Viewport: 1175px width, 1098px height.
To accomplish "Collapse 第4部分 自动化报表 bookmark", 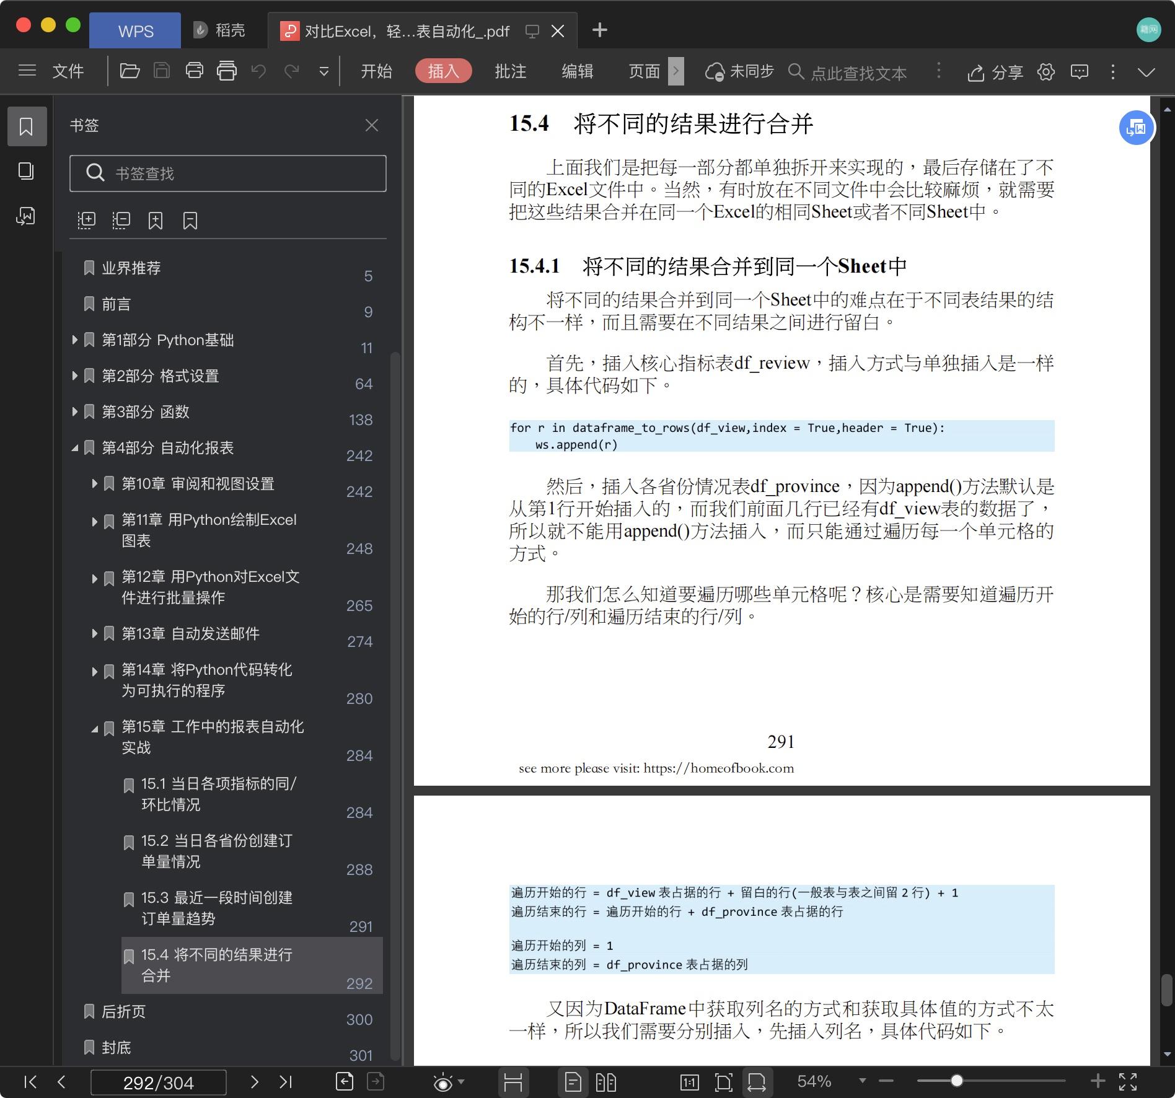I will point(74,447).
